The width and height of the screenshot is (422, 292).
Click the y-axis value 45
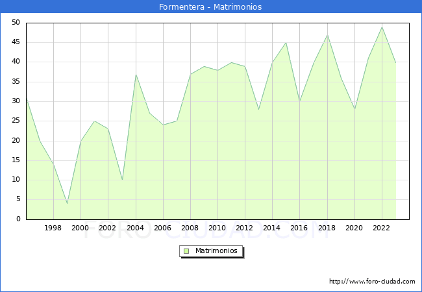[x=16, y=42]
